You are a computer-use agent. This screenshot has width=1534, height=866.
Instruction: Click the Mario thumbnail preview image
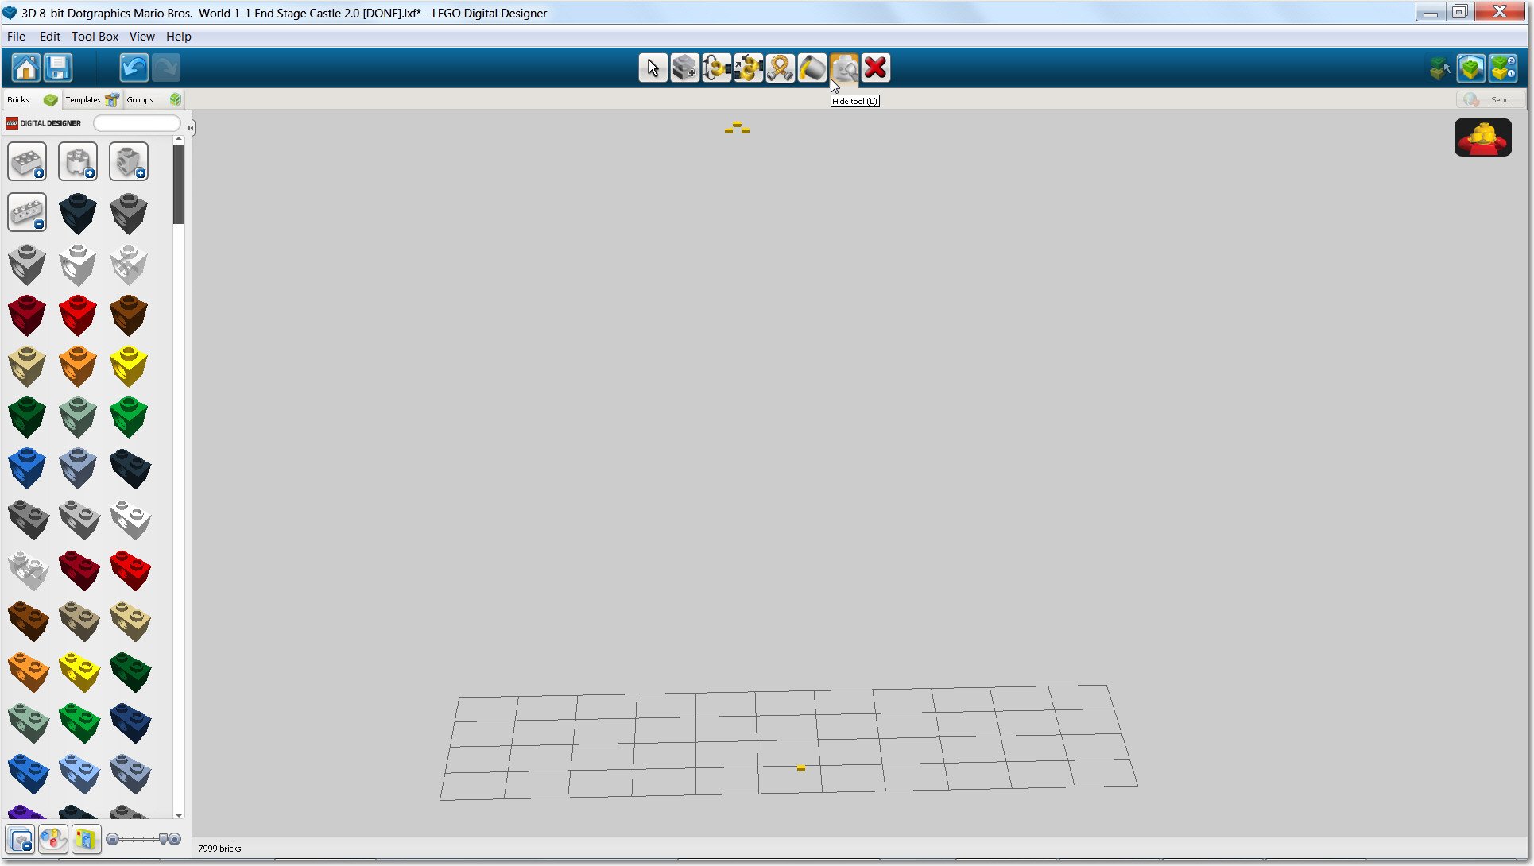point(1485,138)
